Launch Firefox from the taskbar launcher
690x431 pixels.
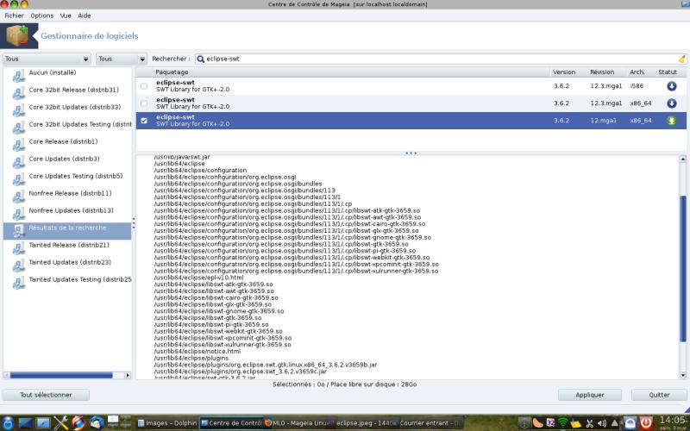(x=78, y=422)
